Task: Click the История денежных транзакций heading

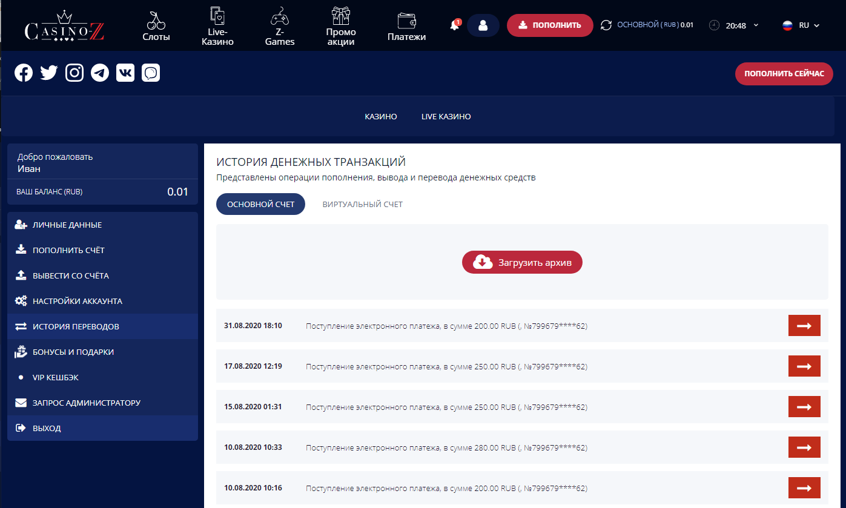Action: click(x=311, y=162)
